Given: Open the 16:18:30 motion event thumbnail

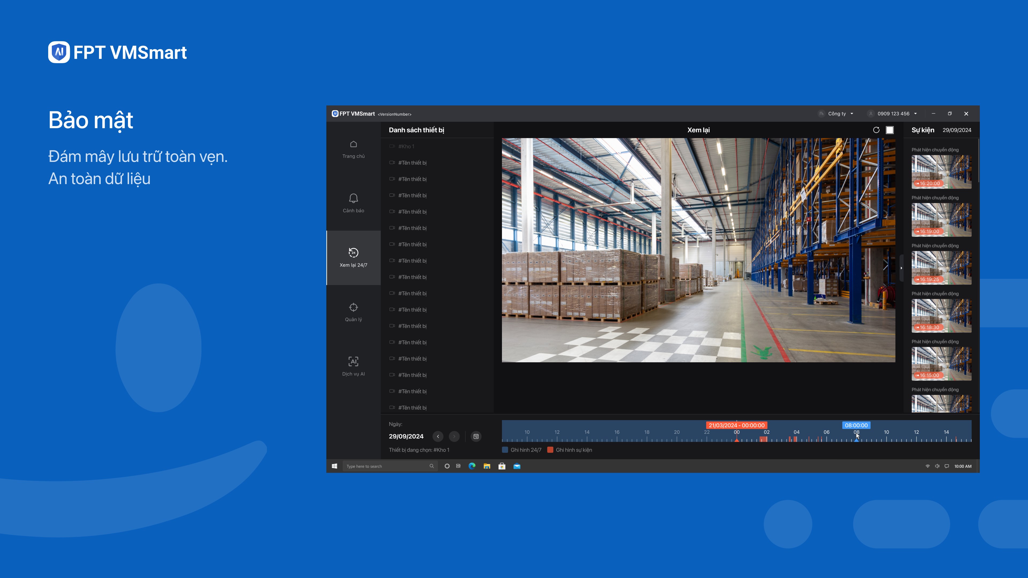Looking at the screenshot, I should pos(941,315).
